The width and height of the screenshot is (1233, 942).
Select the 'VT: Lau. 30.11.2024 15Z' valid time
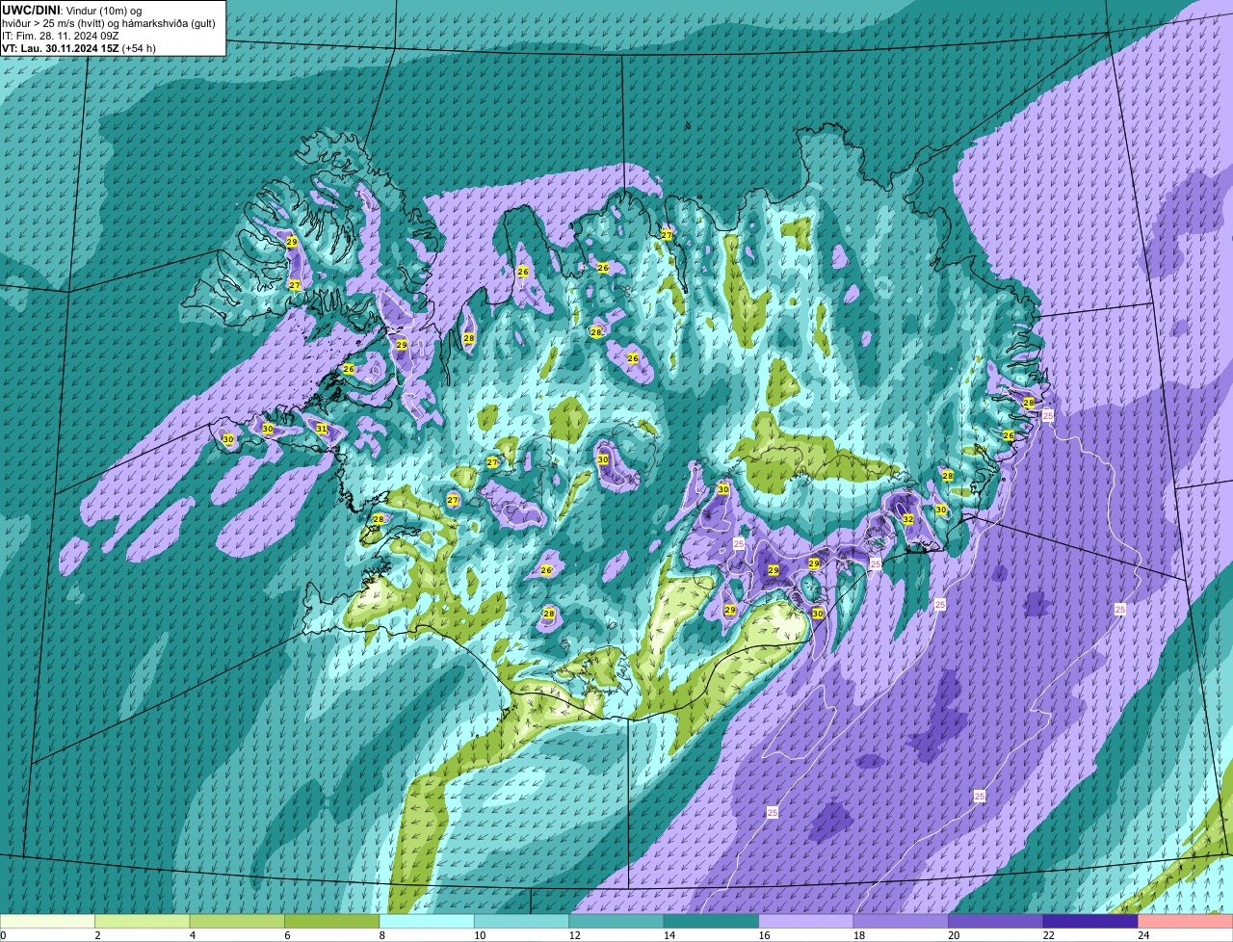(61, 48)
